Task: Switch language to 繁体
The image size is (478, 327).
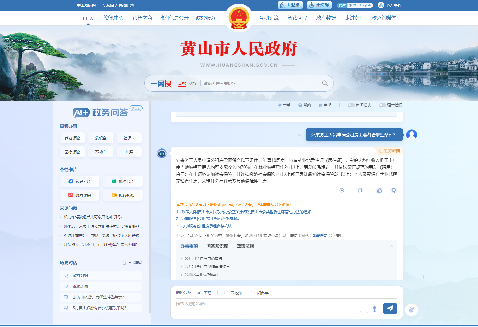Action: tap(353, 5)
